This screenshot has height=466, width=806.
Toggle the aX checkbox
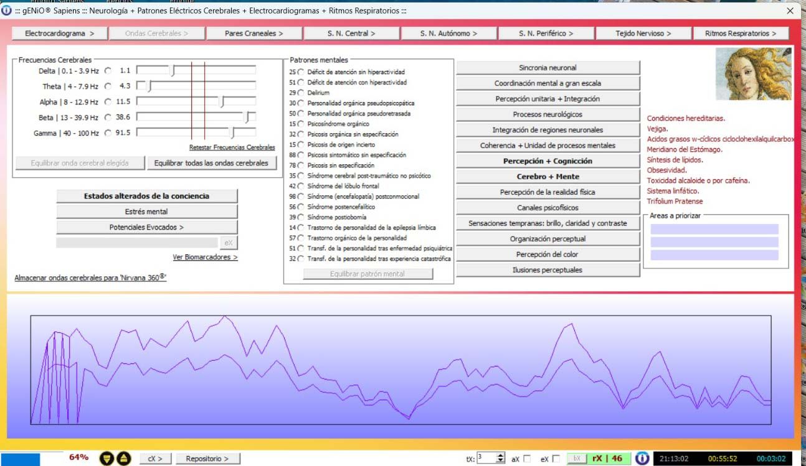click(x=527, y=459)
